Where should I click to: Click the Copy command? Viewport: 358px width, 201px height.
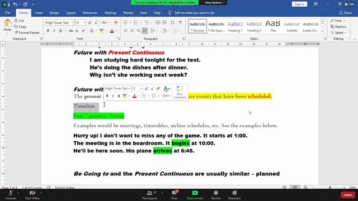[20, 27]
